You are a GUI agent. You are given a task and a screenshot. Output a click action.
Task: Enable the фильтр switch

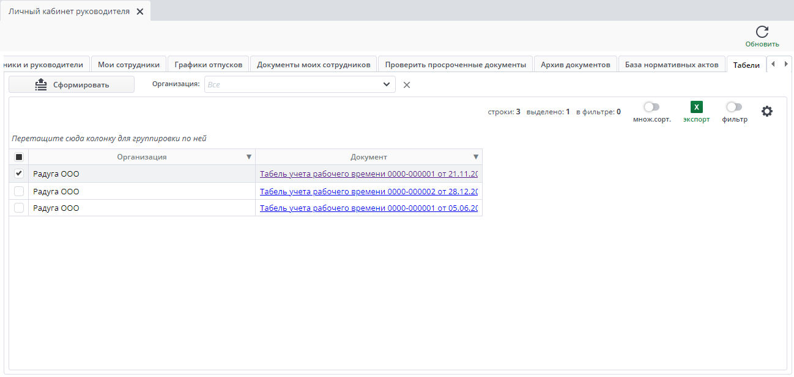tap(734, 107)
